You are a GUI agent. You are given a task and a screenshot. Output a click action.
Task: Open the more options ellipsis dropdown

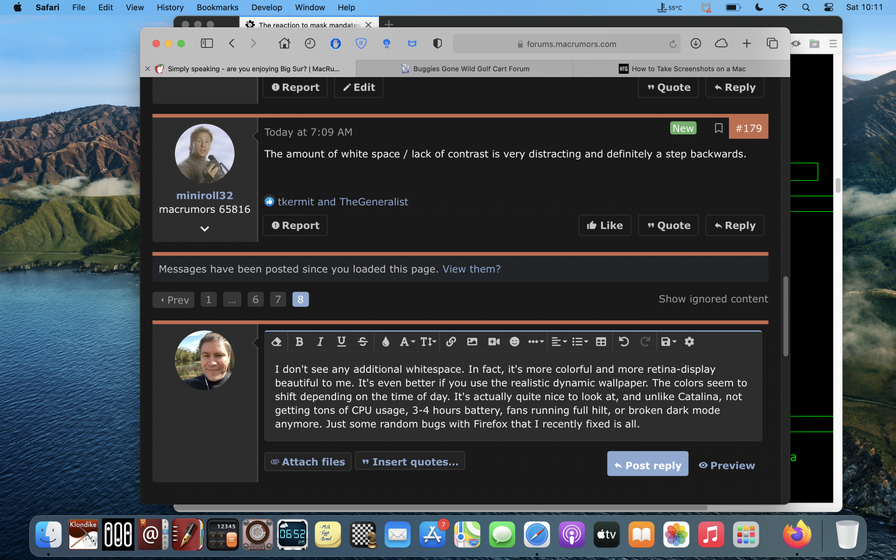pos(536,342)
